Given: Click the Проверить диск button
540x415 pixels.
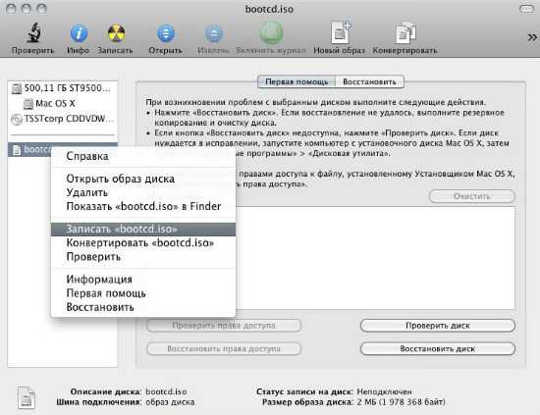Looking at the screenshot, I should click(437, 326).
